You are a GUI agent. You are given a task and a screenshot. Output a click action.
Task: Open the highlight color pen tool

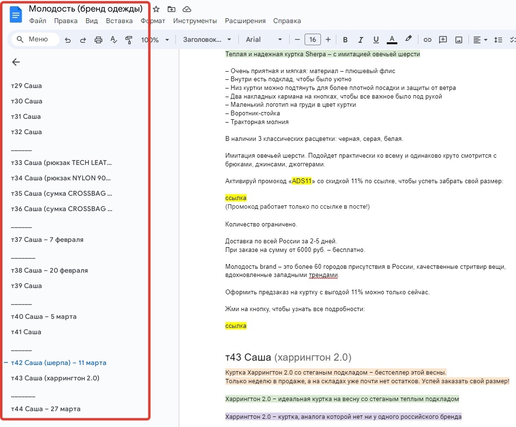click(x=408, y=39)
